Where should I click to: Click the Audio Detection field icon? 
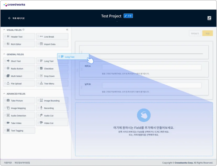coord(8,115)
